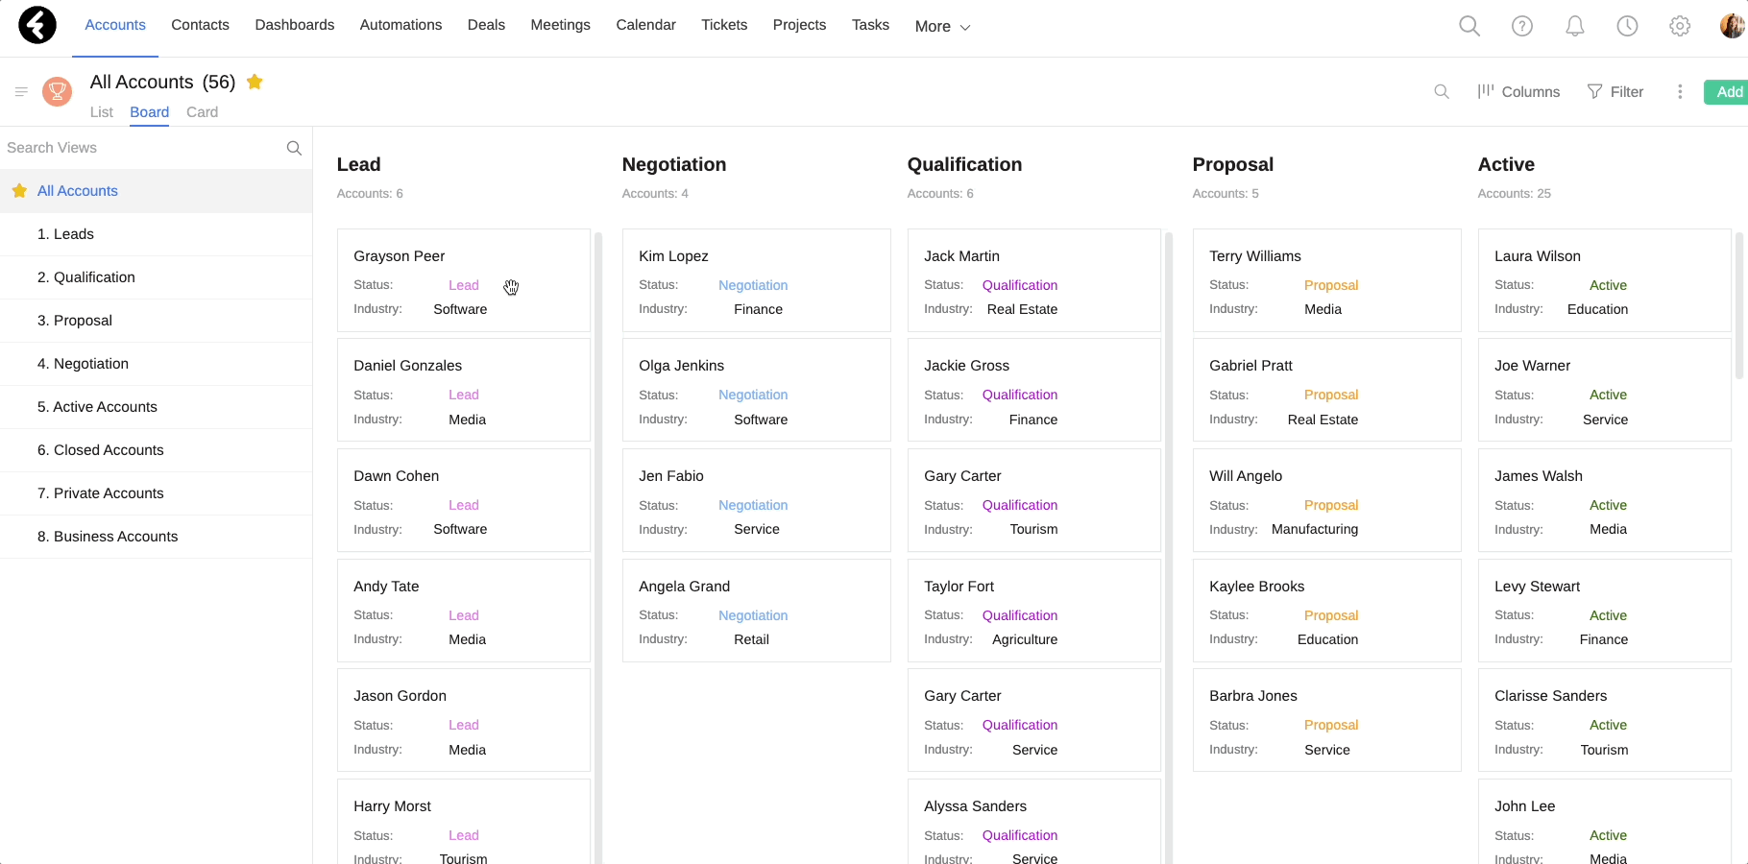Click the app logo in top-left corner

[x=37, y=25]
